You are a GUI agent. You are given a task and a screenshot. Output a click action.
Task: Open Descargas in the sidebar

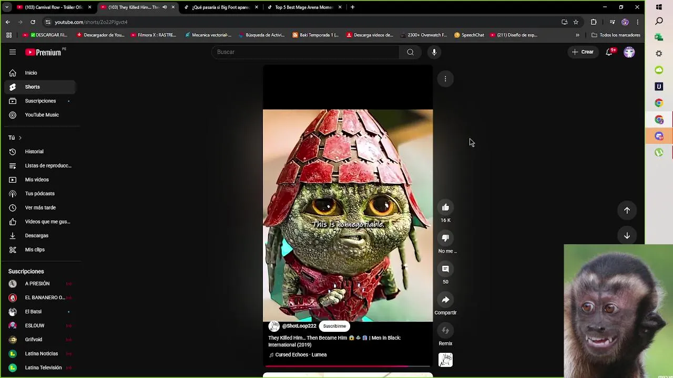point(40,236)
